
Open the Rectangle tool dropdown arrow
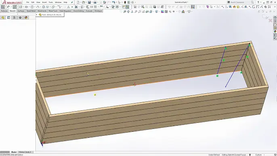coord(23,7)
